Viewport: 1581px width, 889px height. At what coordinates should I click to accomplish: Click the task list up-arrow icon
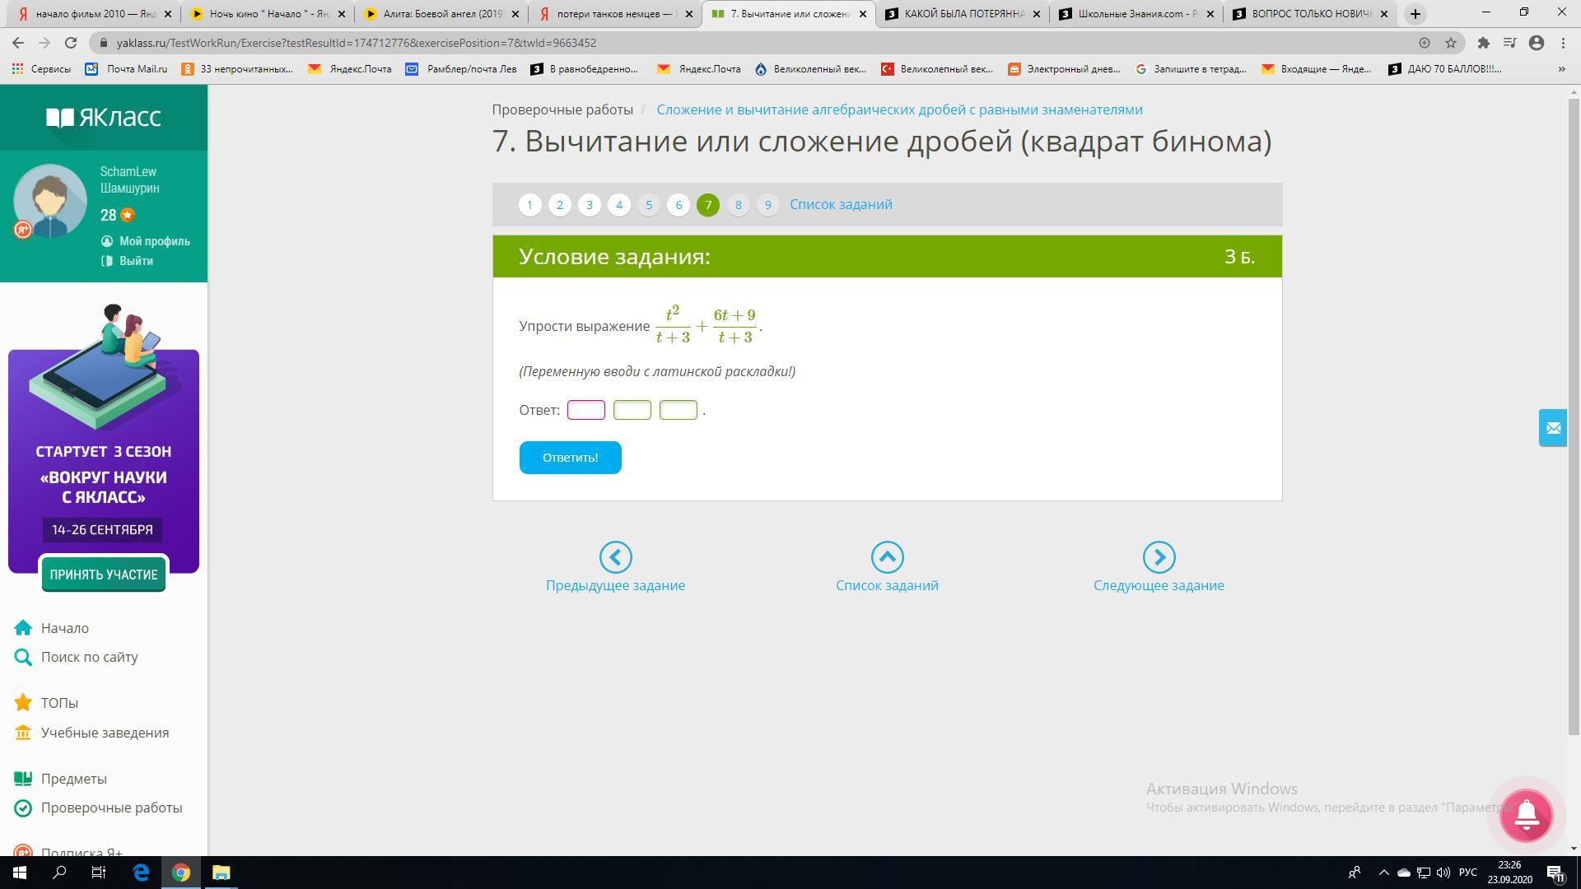click(887, 557)
